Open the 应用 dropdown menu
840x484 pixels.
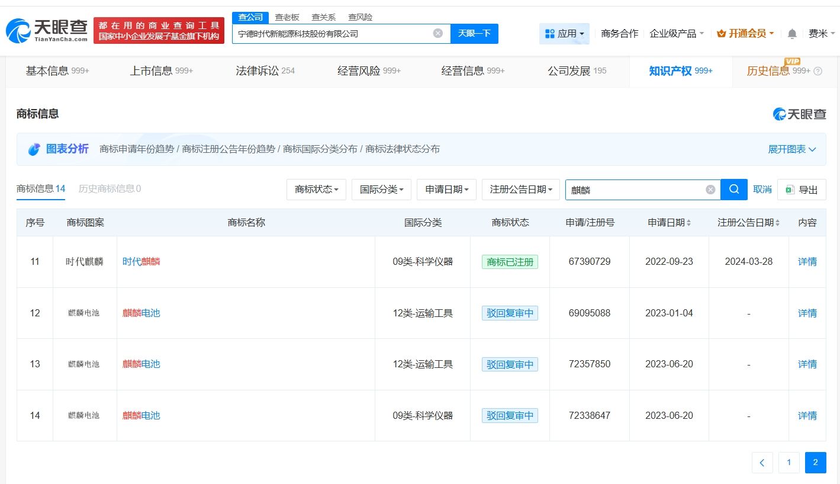(x=564, y=34)
